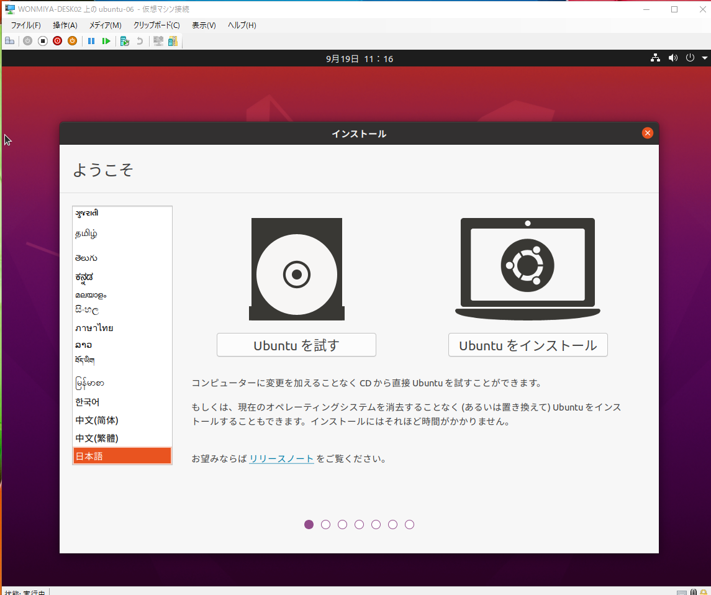711x595 pixels.
Task: Minimize the virtual machine connection window
Action: (x=646, y=9)
